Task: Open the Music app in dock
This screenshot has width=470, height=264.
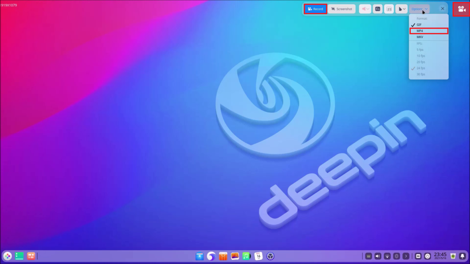Action: pos(246,256)
